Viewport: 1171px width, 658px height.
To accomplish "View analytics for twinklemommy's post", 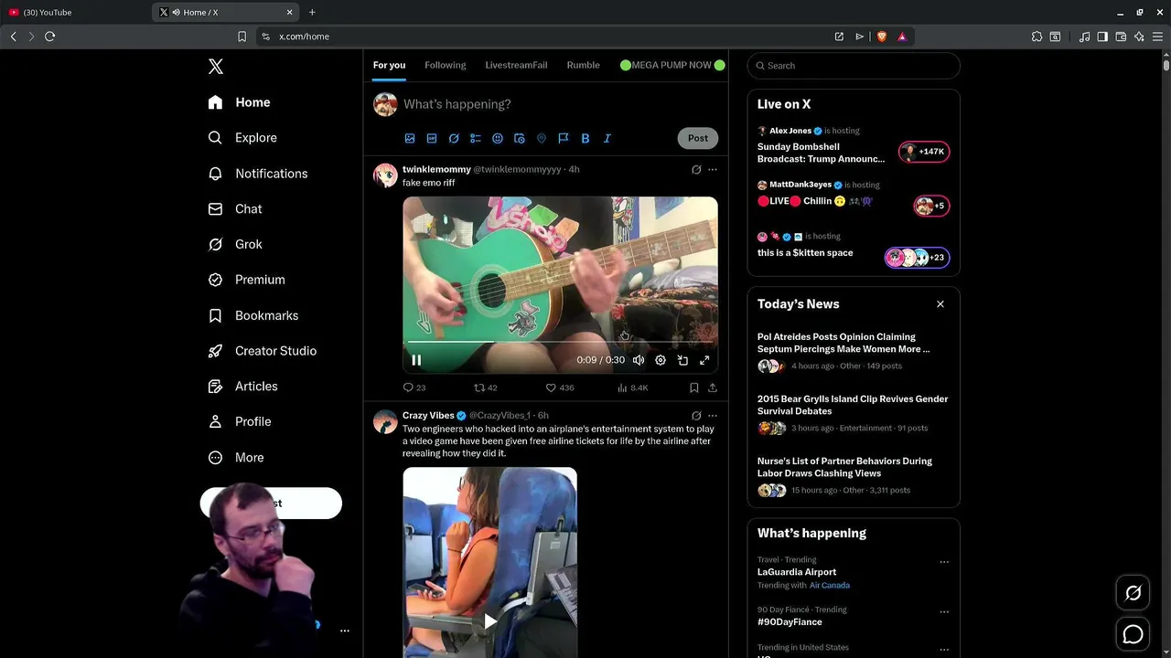I will pyautogui.click(x=632, y=387).
